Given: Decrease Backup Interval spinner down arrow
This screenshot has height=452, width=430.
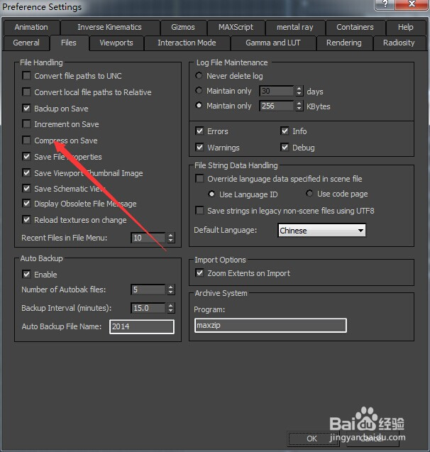Looking at the screenshot, I should point(171,311).
